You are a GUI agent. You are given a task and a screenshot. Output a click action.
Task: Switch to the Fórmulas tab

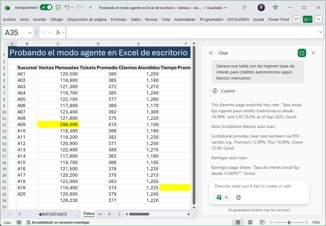[119, 19]
